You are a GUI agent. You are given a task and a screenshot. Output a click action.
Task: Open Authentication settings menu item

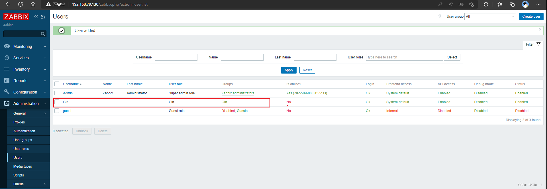[24, 131]
